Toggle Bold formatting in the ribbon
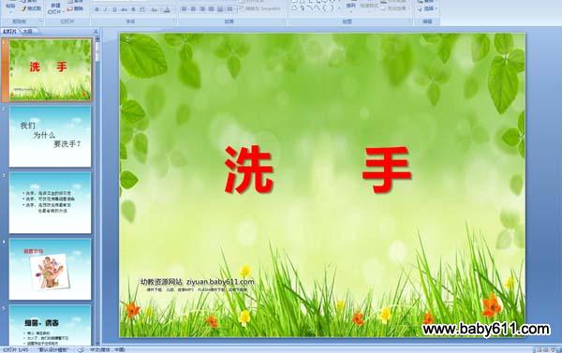Viewport: 562px width, 353px height. click(96, 9)
